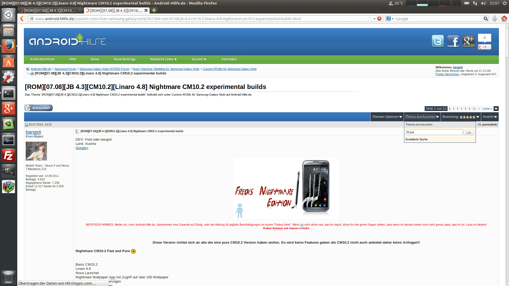Image resolution: width=509 pixels, height=286 pixels.
Task: Expand Bewertung rating dropdown
Action: click(x=461, y=117)
